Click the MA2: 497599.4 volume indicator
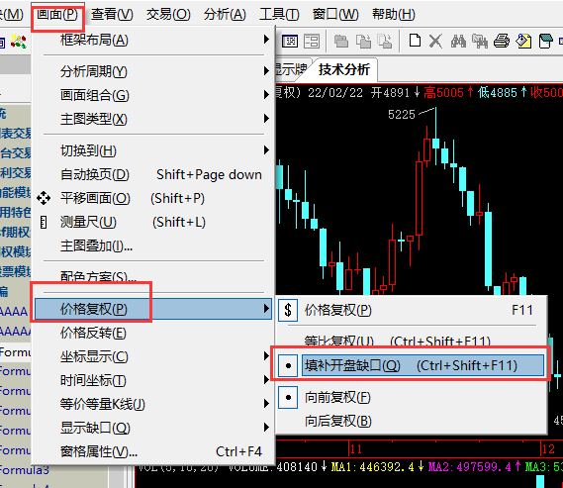The width and height of the screenshot is (563, 488). click(x=469, y=467)
